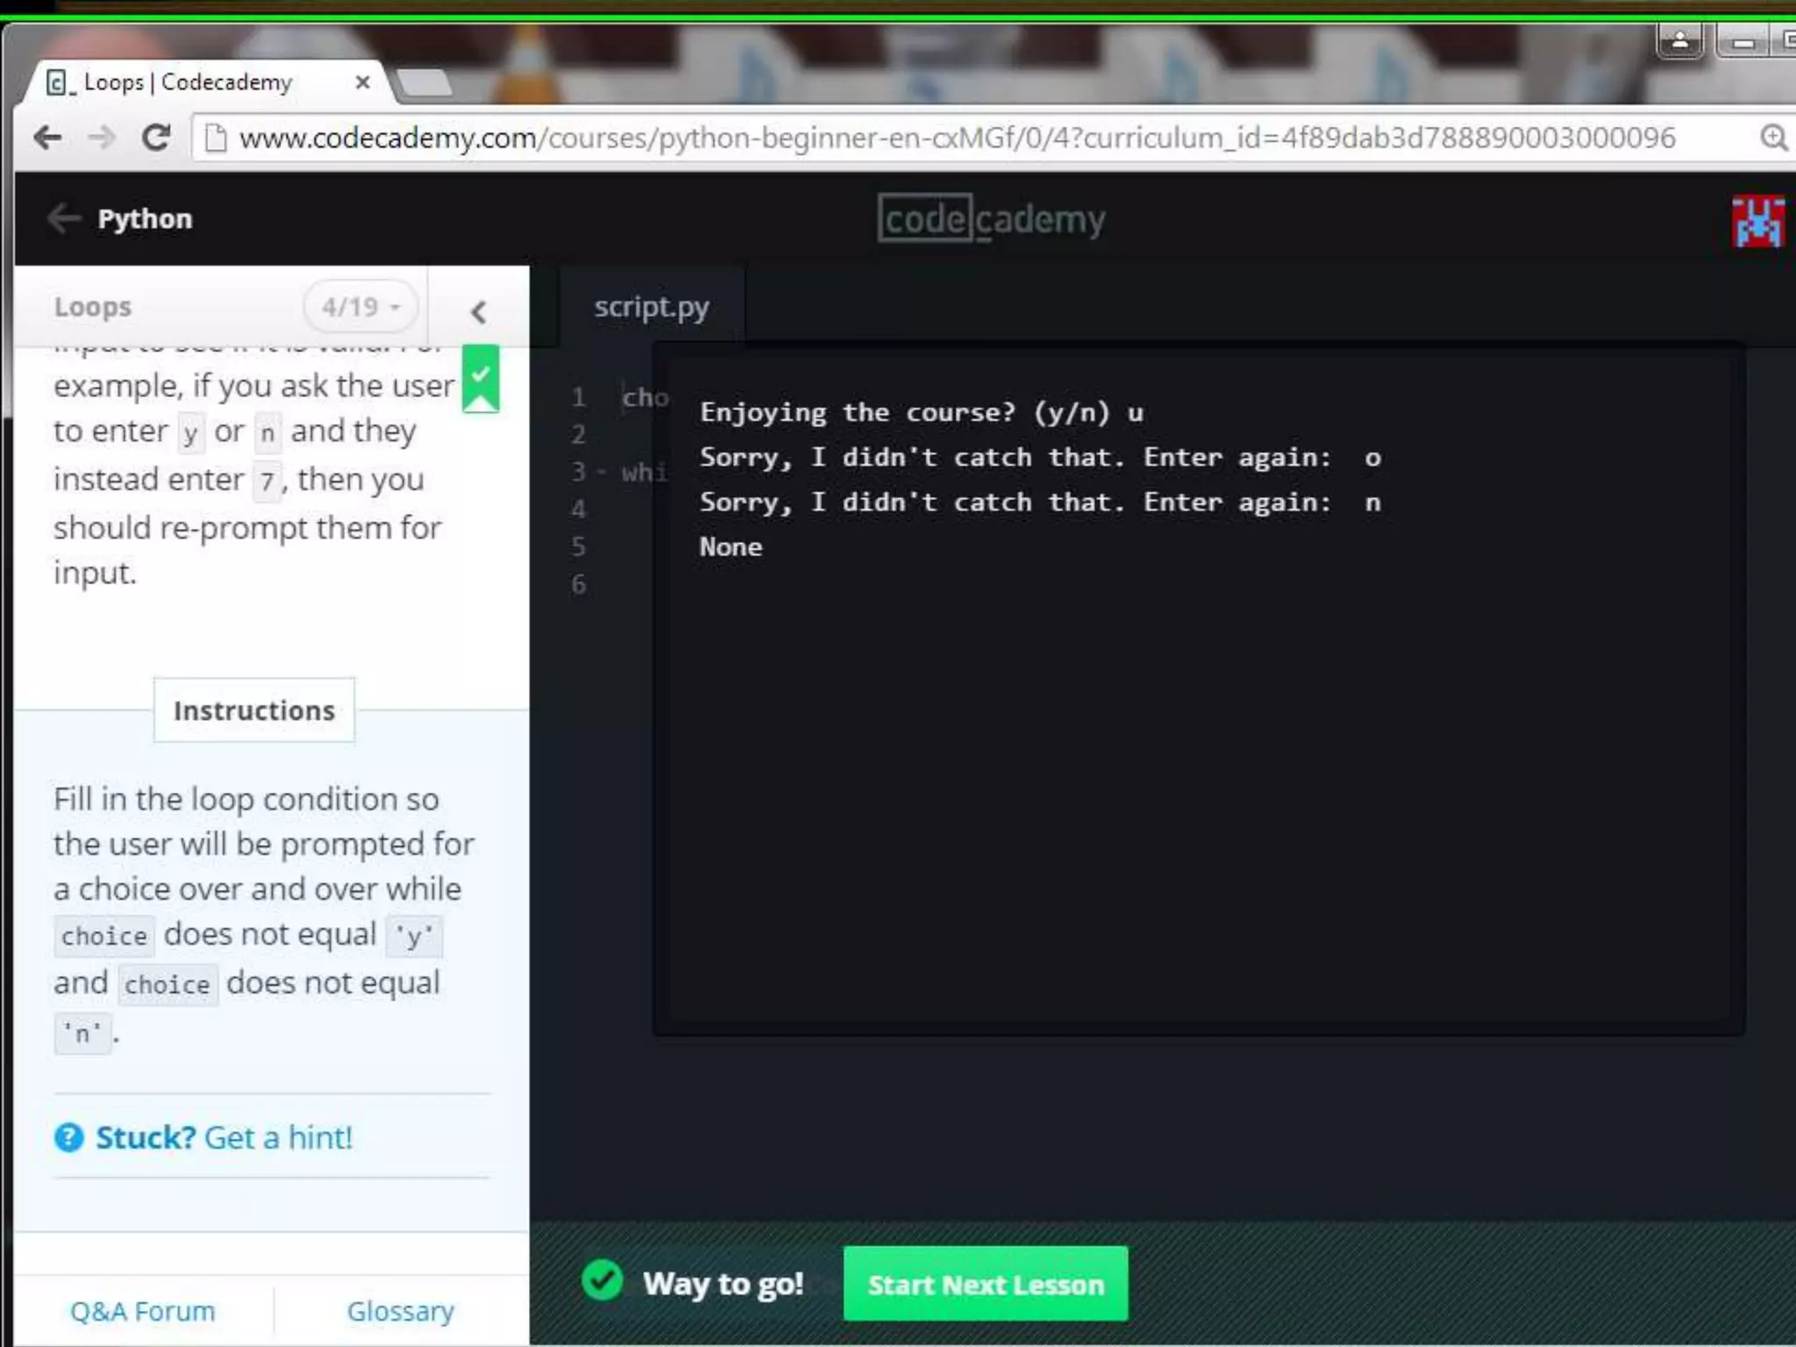Click the zoom magnifier icon in the address bar

tap(1772, 138)
